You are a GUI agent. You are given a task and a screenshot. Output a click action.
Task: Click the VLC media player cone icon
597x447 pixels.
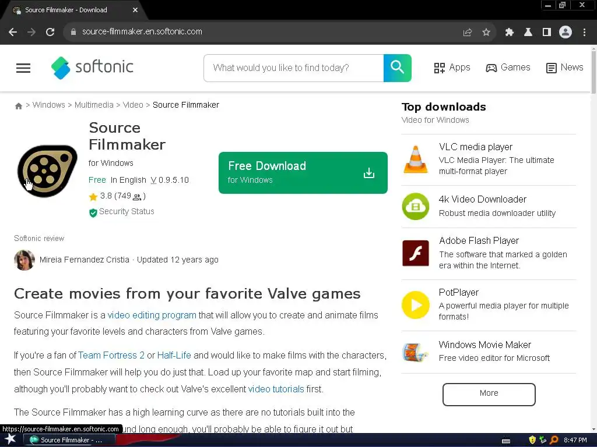415,159
